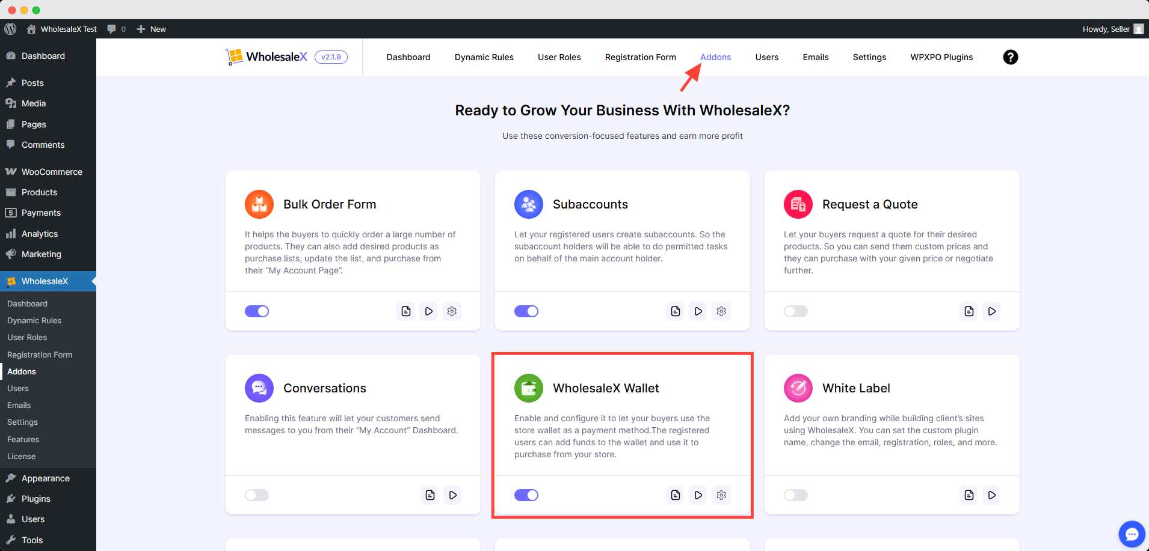This screenshot has height=551, width=1149.
Task: Click New in the admin bar
Action: pos(151,29)
